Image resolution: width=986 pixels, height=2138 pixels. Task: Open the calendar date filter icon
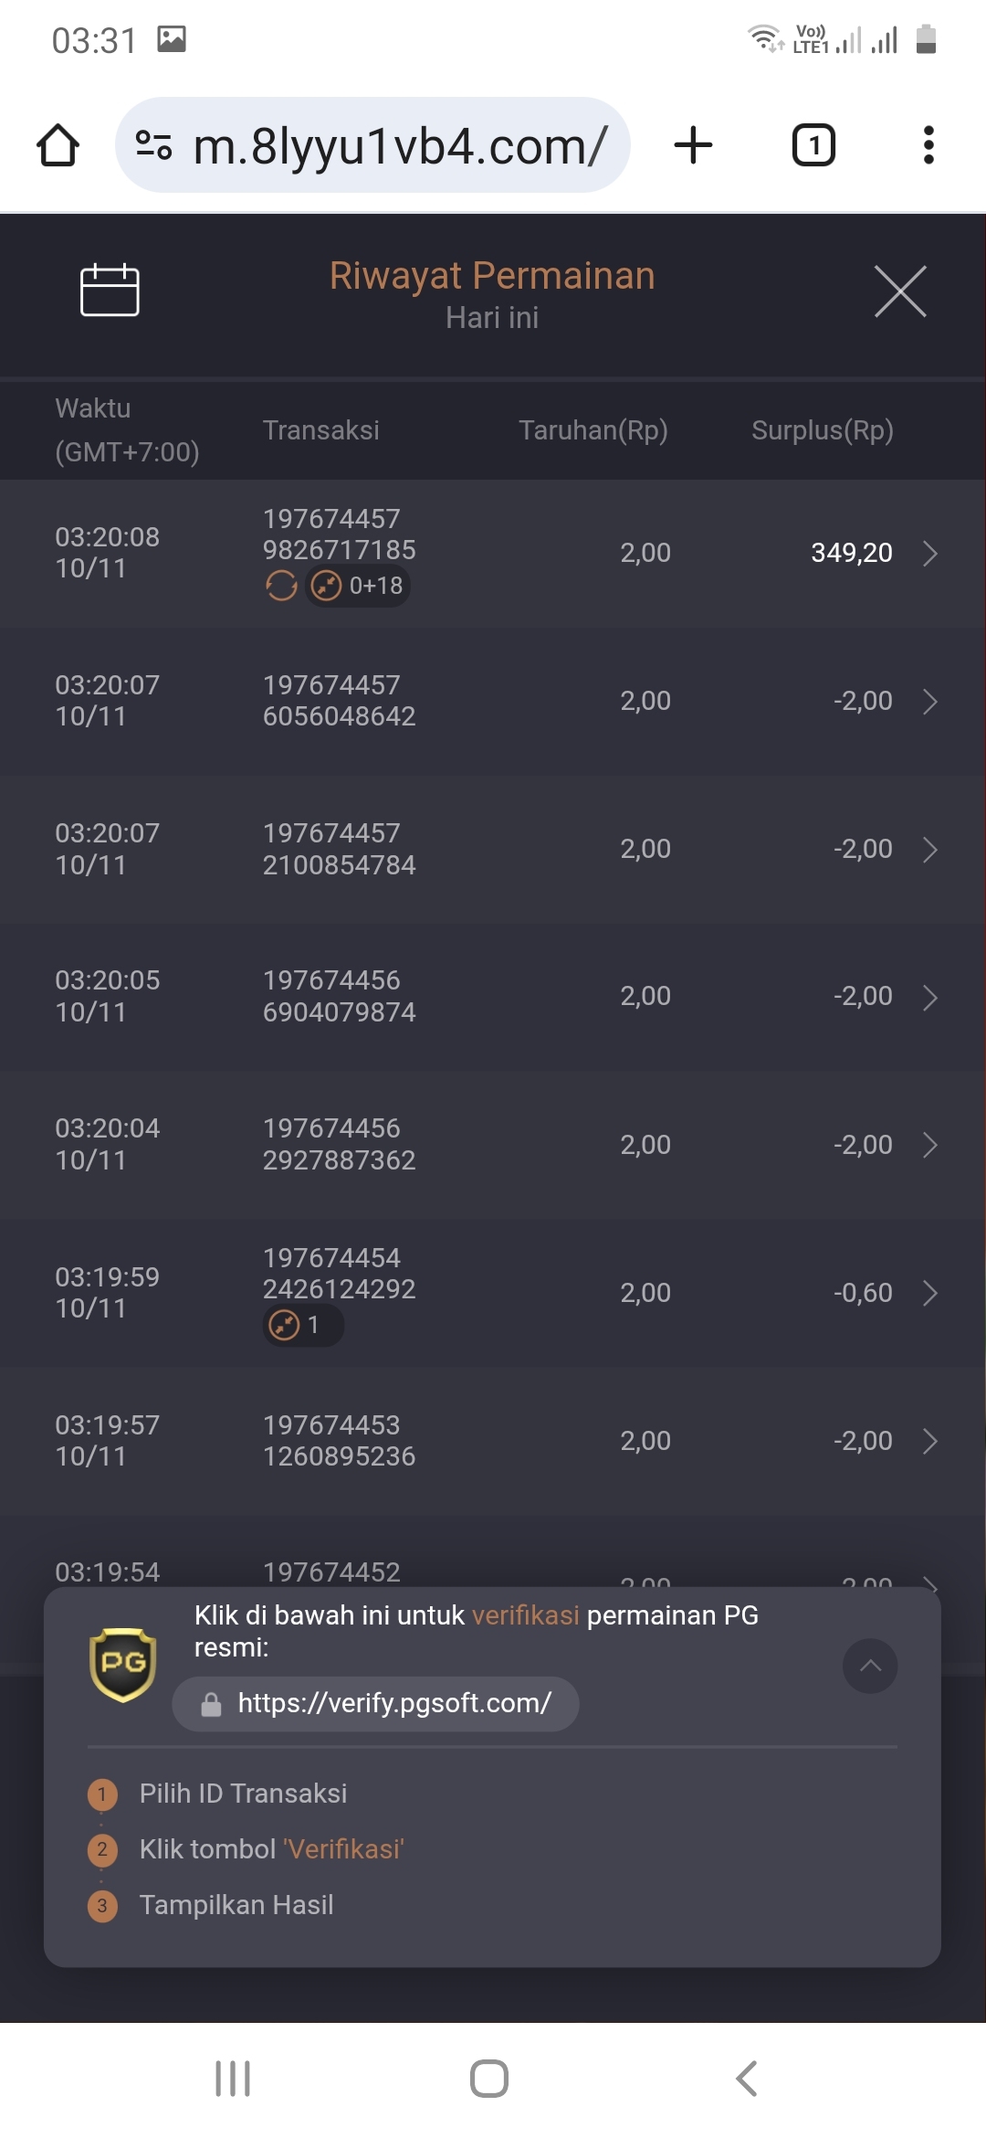(x=110, y=291)
